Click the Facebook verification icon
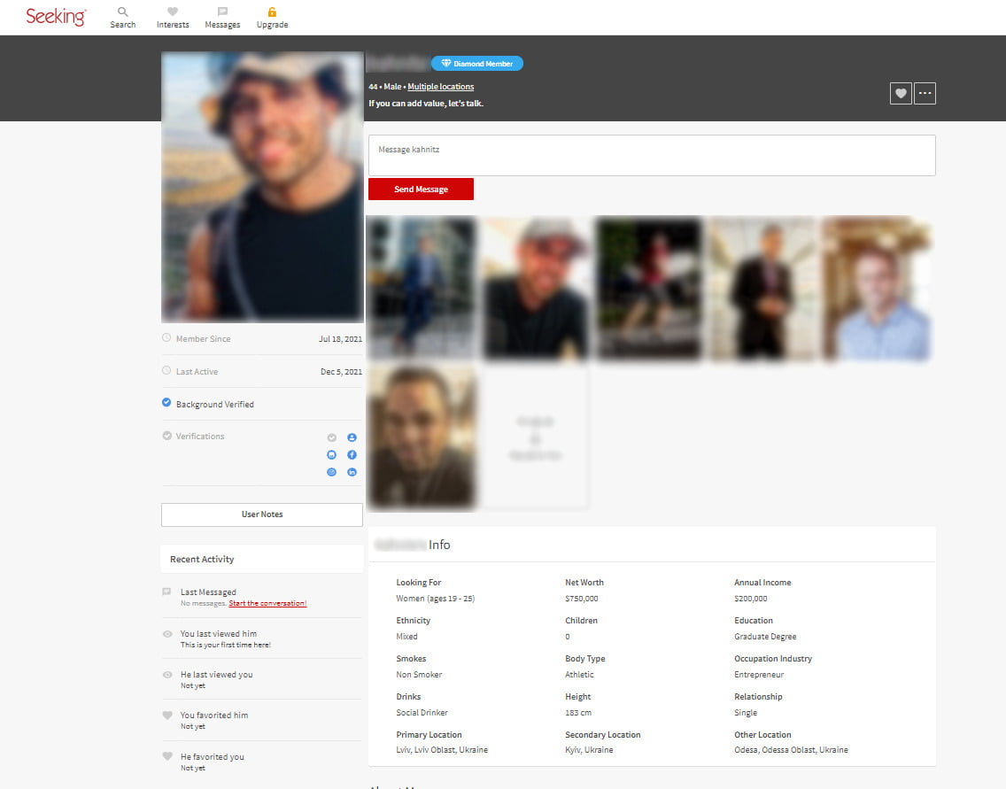The image size is (1006, 789). coord(352,455)
